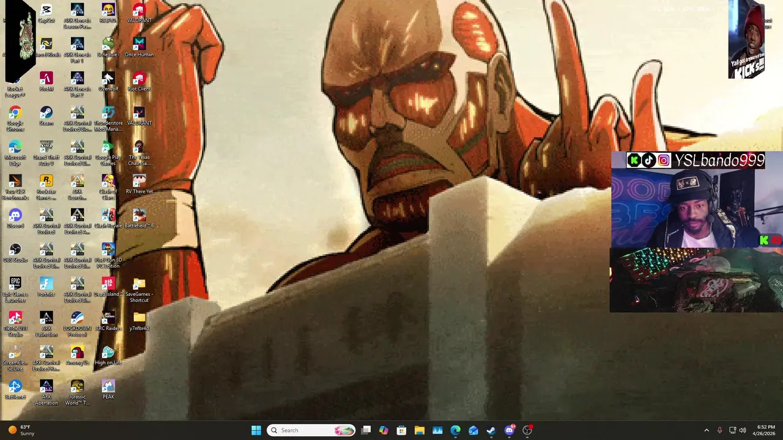
Task: Open Thunderstore Mod Manager desktop icon
Action: (108, 119)
